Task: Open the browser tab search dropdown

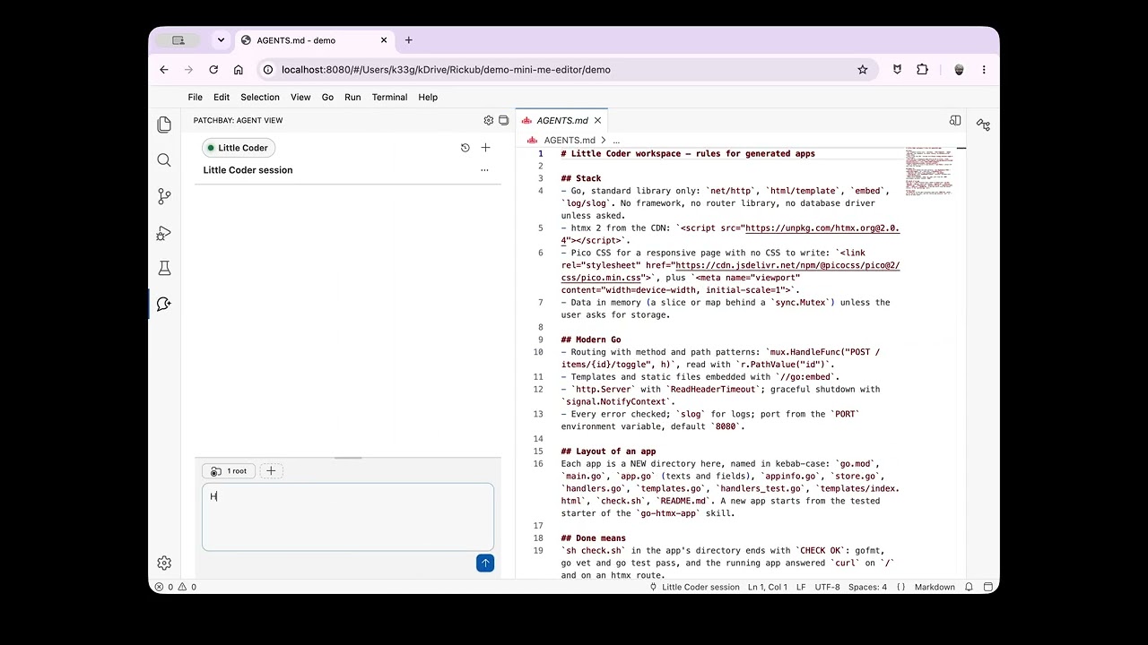Action: 221,40
